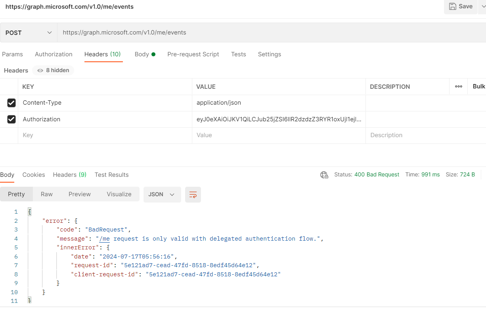Click the Bulk edit link
Image resolution: width=486 pixels, height=310 pixels.
tap(479, 86)
